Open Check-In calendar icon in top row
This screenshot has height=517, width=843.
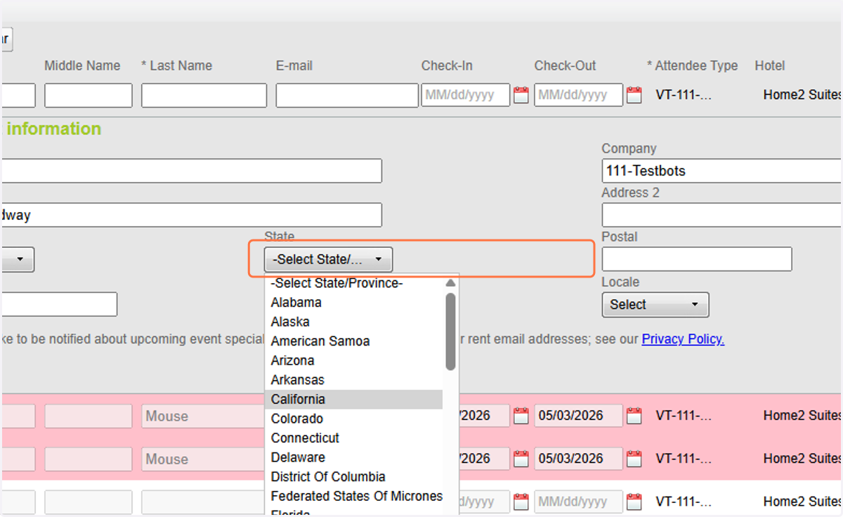[521, 96]
